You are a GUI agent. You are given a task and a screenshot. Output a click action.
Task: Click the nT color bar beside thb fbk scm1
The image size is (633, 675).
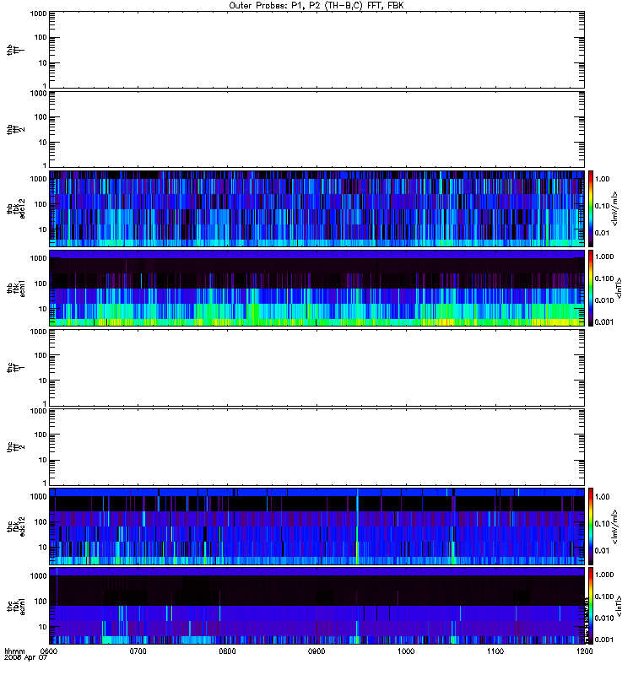click(591, 288)
